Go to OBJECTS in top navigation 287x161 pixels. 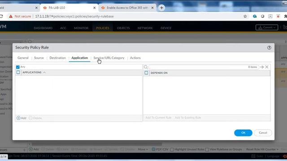coord(123,28)
